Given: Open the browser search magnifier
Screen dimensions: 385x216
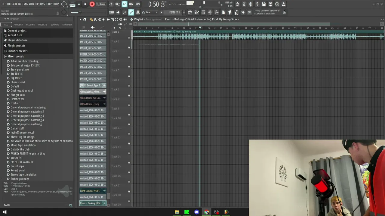Looking at the screenshot, I should click(x=71, y=205).
